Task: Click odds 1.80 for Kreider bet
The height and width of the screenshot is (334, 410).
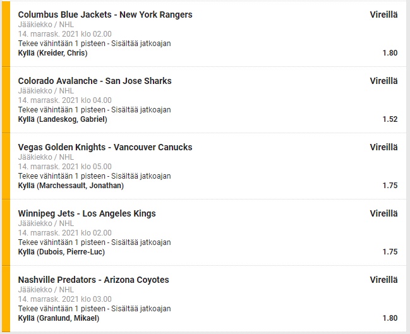Action: pos(390,53)
